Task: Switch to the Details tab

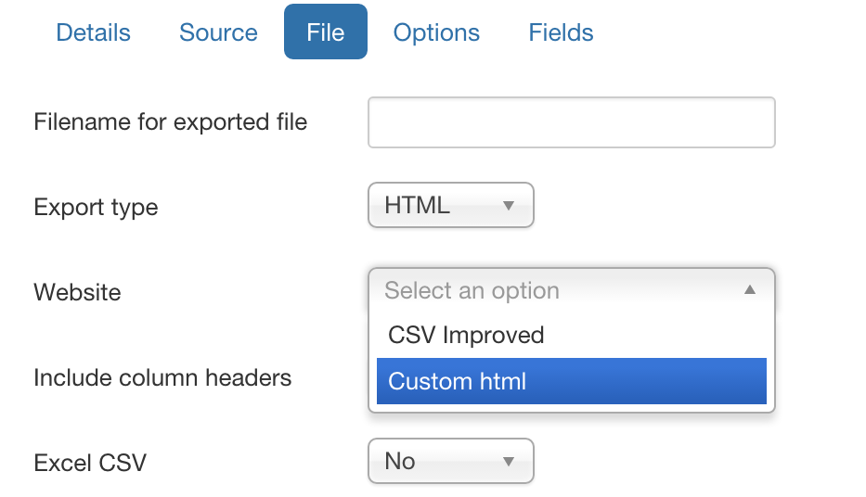Action: [x=94, y=32]
